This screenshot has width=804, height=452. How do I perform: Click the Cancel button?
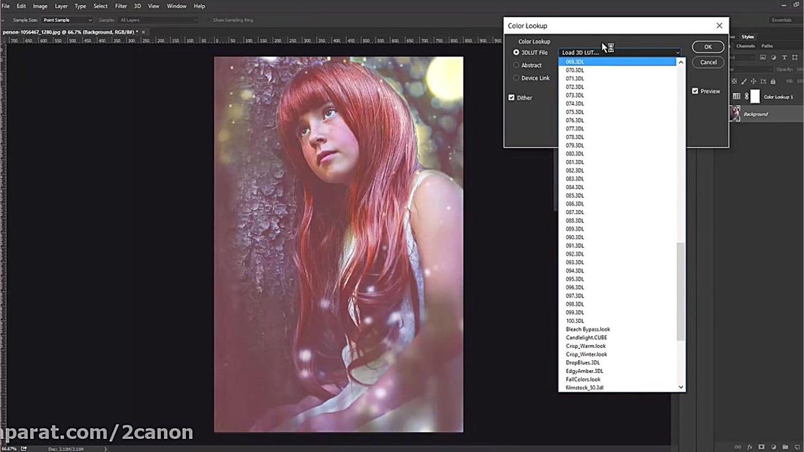pos(708,62)
